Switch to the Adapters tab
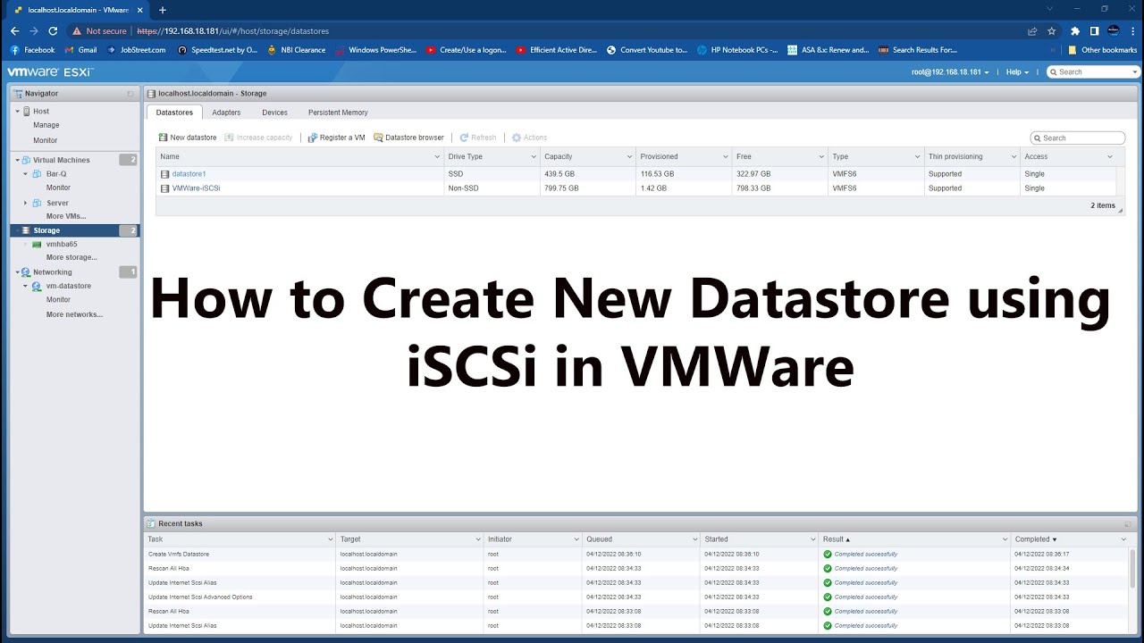This screenshot has width=1144, height=643. pyautogui.click(x=226, y=113)
